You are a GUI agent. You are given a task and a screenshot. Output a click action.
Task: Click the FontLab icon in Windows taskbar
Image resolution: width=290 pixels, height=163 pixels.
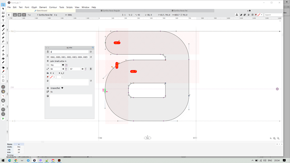point(34,160)
